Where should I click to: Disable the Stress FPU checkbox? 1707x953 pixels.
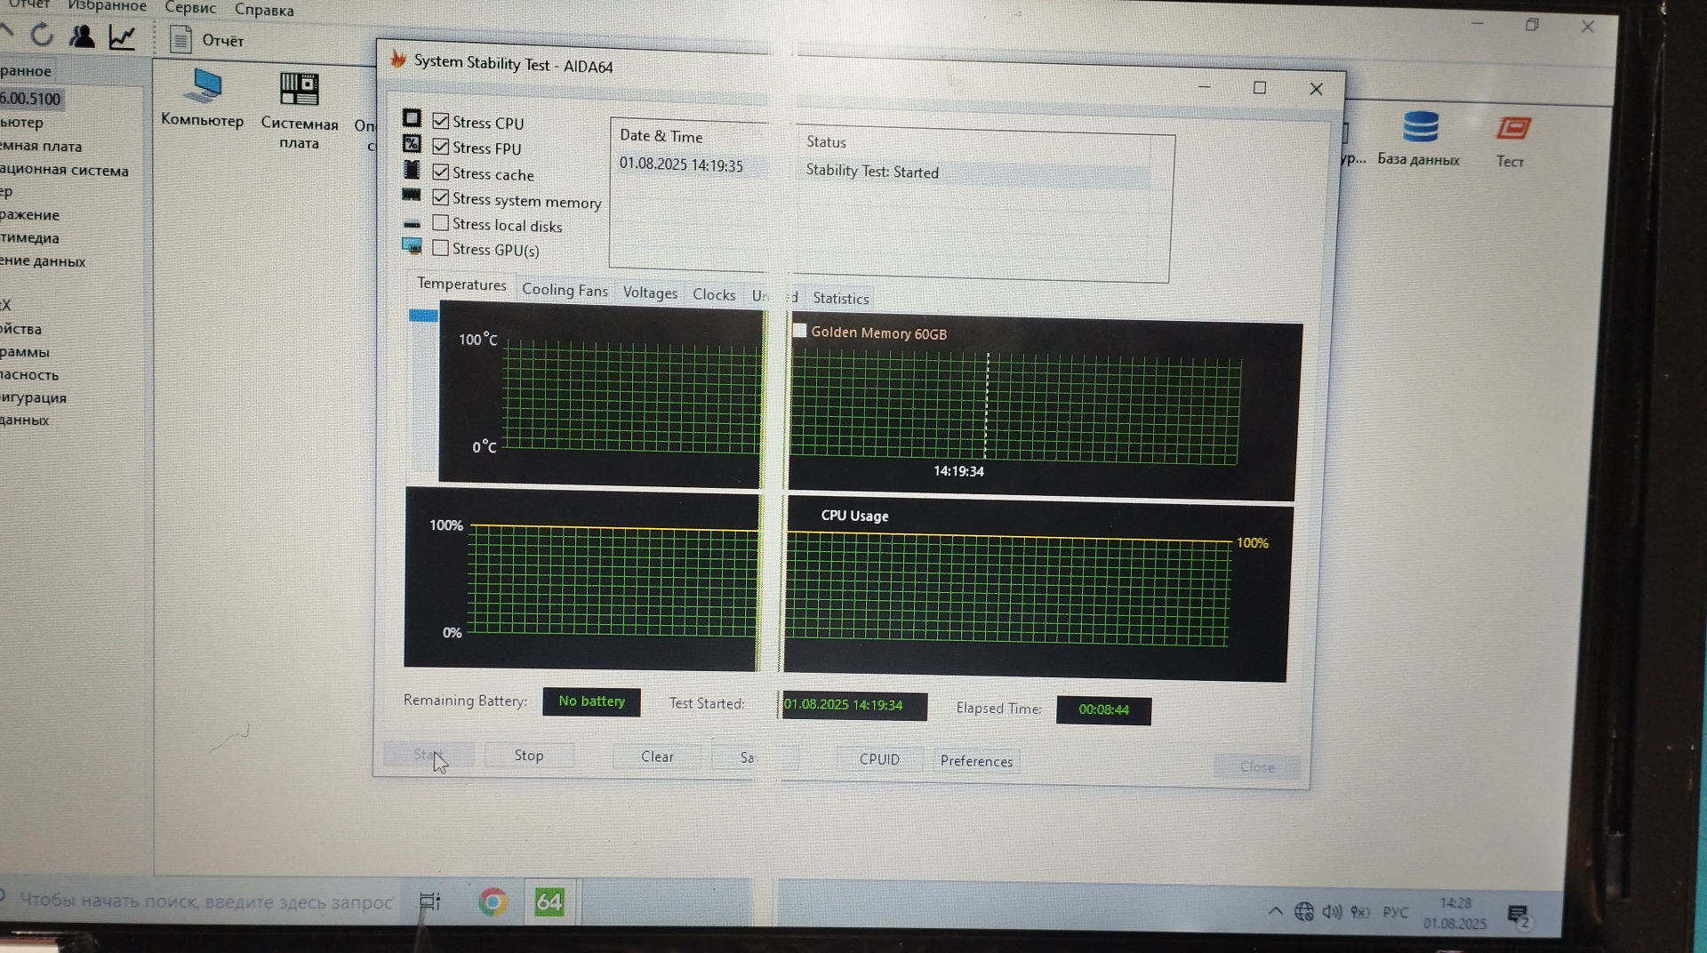[x=441, y=146]
